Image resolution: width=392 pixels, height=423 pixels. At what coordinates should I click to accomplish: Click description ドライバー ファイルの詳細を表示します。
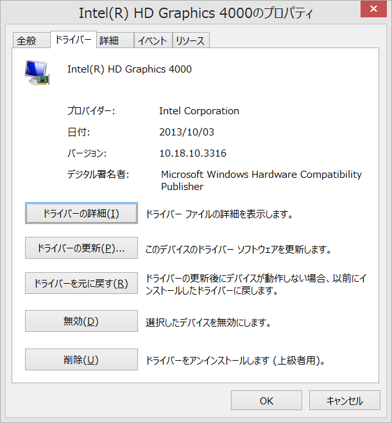219,214
